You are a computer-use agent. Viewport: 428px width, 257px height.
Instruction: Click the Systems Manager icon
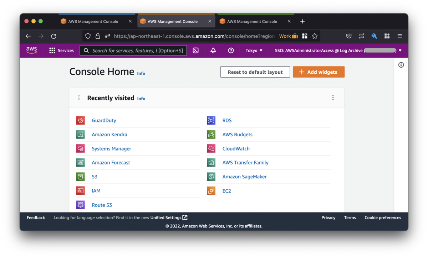click(x=81, y=148)
